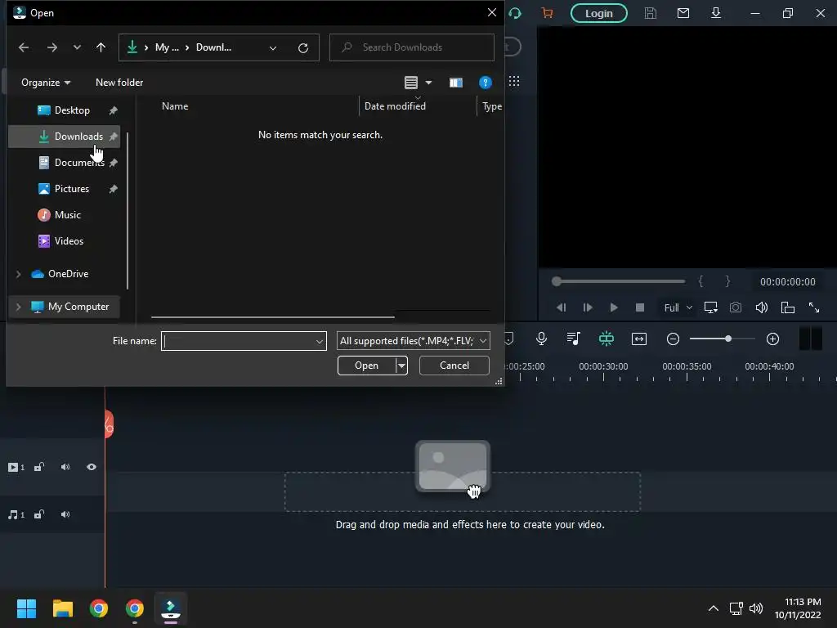Click play frame-by-frame button

click(587, 307)
